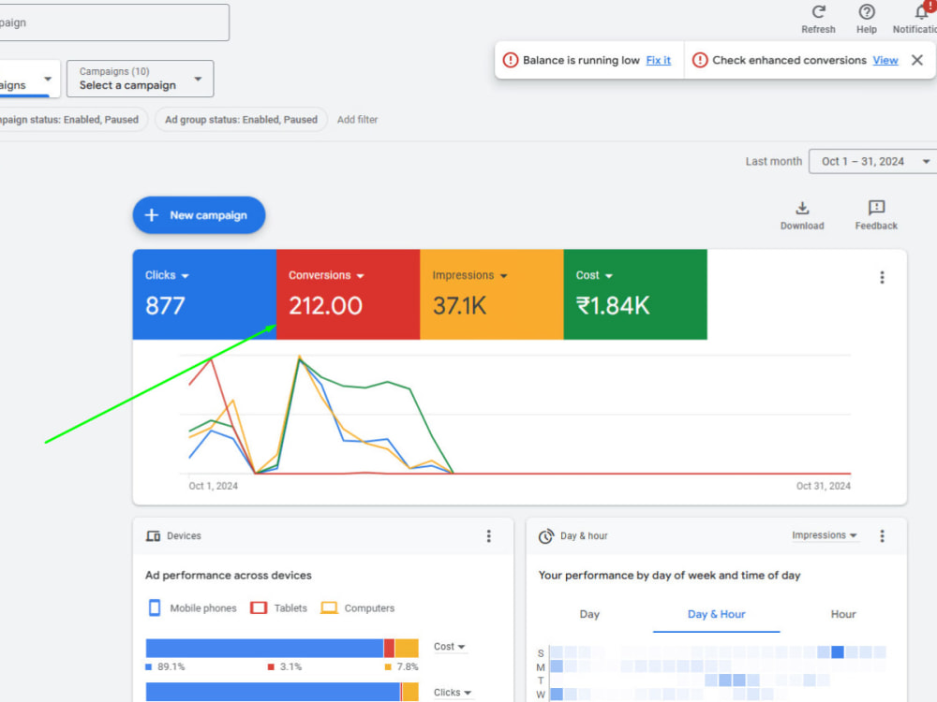Open the Cost metric tile dropdown
Image resolution: width=937 pixels, height=702 pixels.
(x=594, y=275)
